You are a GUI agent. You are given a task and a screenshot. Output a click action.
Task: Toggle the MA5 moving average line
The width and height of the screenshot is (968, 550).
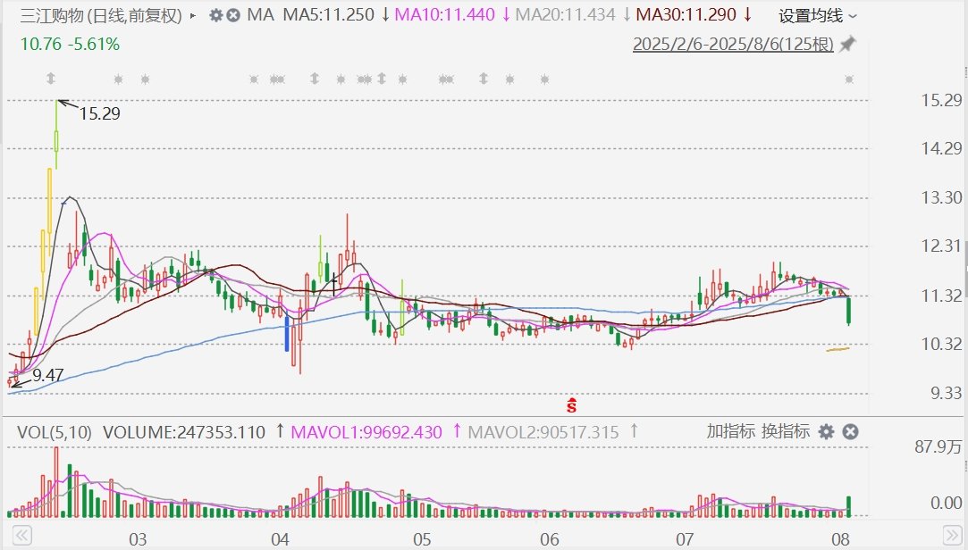(328, 15)
